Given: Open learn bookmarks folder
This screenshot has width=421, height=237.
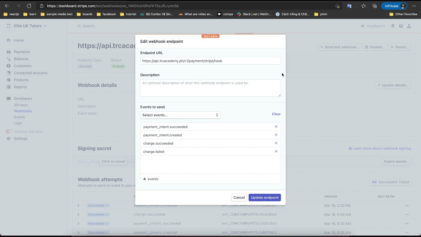Looking at the screenshot, I should click(x=30, y=14).
